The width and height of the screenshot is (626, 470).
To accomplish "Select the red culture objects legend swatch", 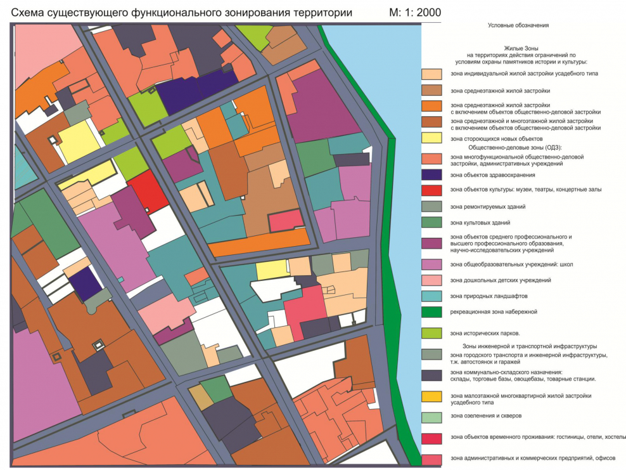I will click(x=431, y=189).
